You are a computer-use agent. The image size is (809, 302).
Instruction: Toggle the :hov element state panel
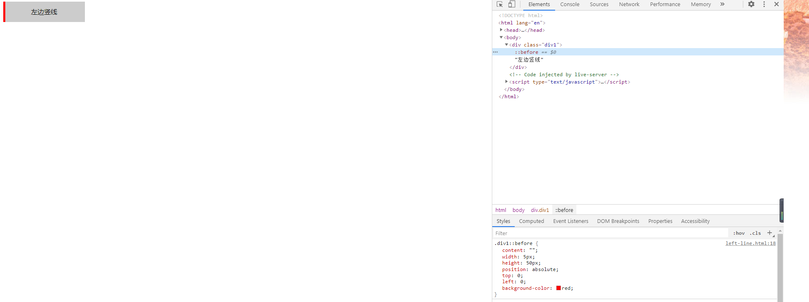(739, 233)
